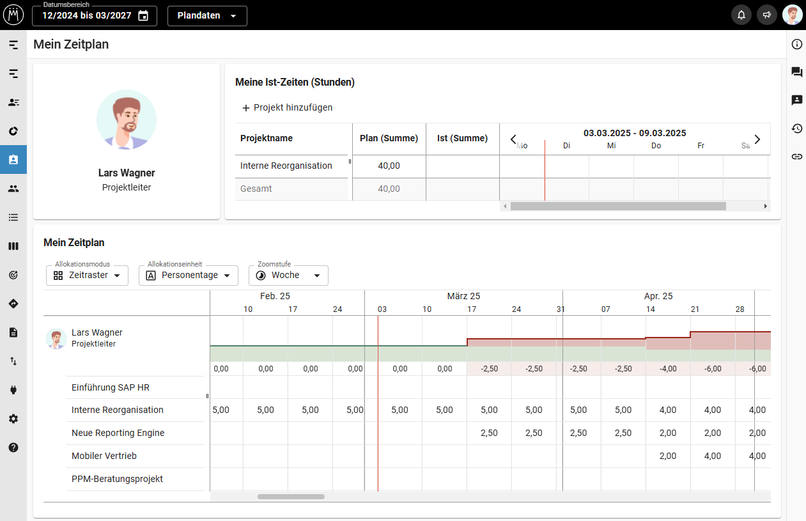
Task: Open the Zoomstufe Woche dropdown
Action: pyautogui.click(x=288, y=276)
